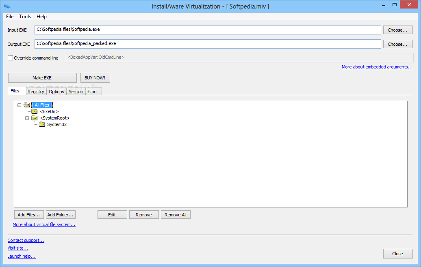Open the File menu
Screen dimensions: 421x267
(x=10, y=16)
